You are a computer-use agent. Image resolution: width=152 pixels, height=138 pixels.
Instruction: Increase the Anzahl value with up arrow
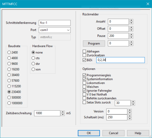(x=131, y=20)
